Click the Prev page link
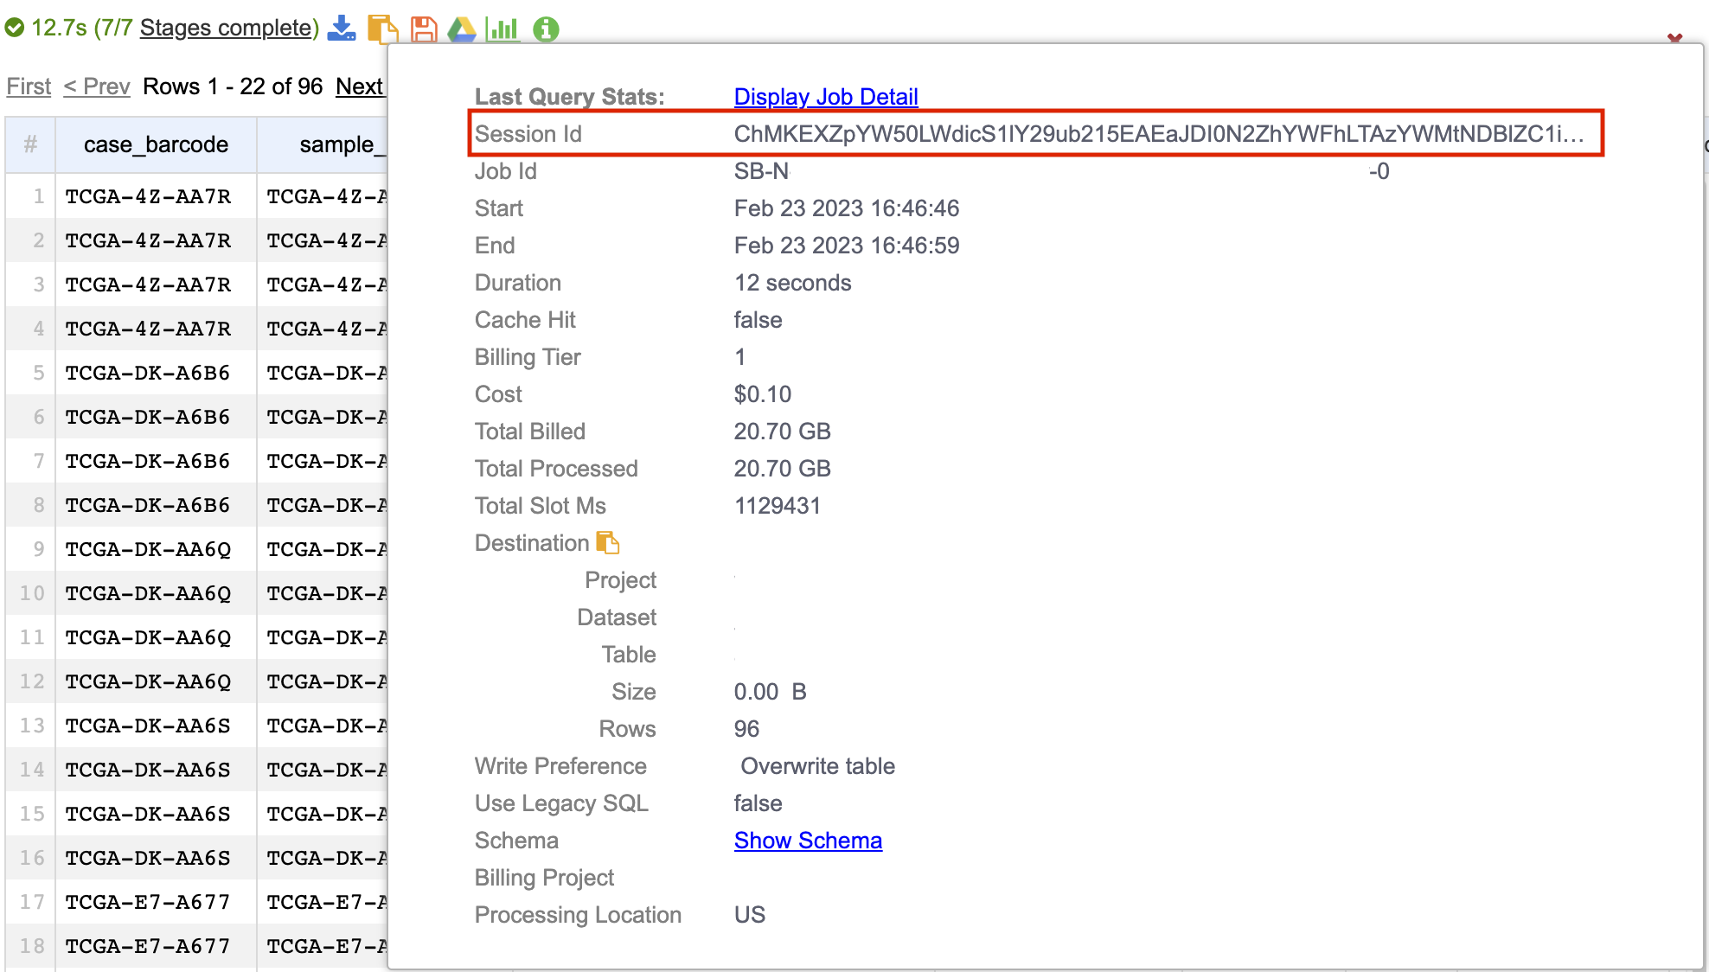The height and width of the screenshot is (972, 1709). click(x=97, y=86)
